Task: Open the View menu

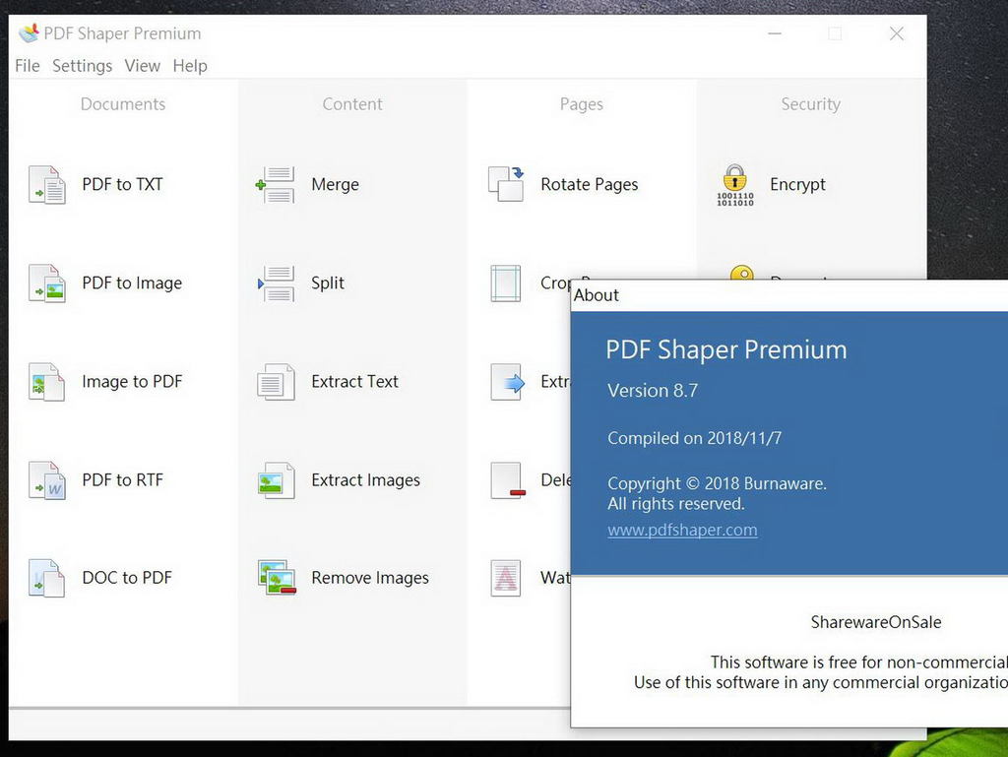Action: click(x=142, y=66)
